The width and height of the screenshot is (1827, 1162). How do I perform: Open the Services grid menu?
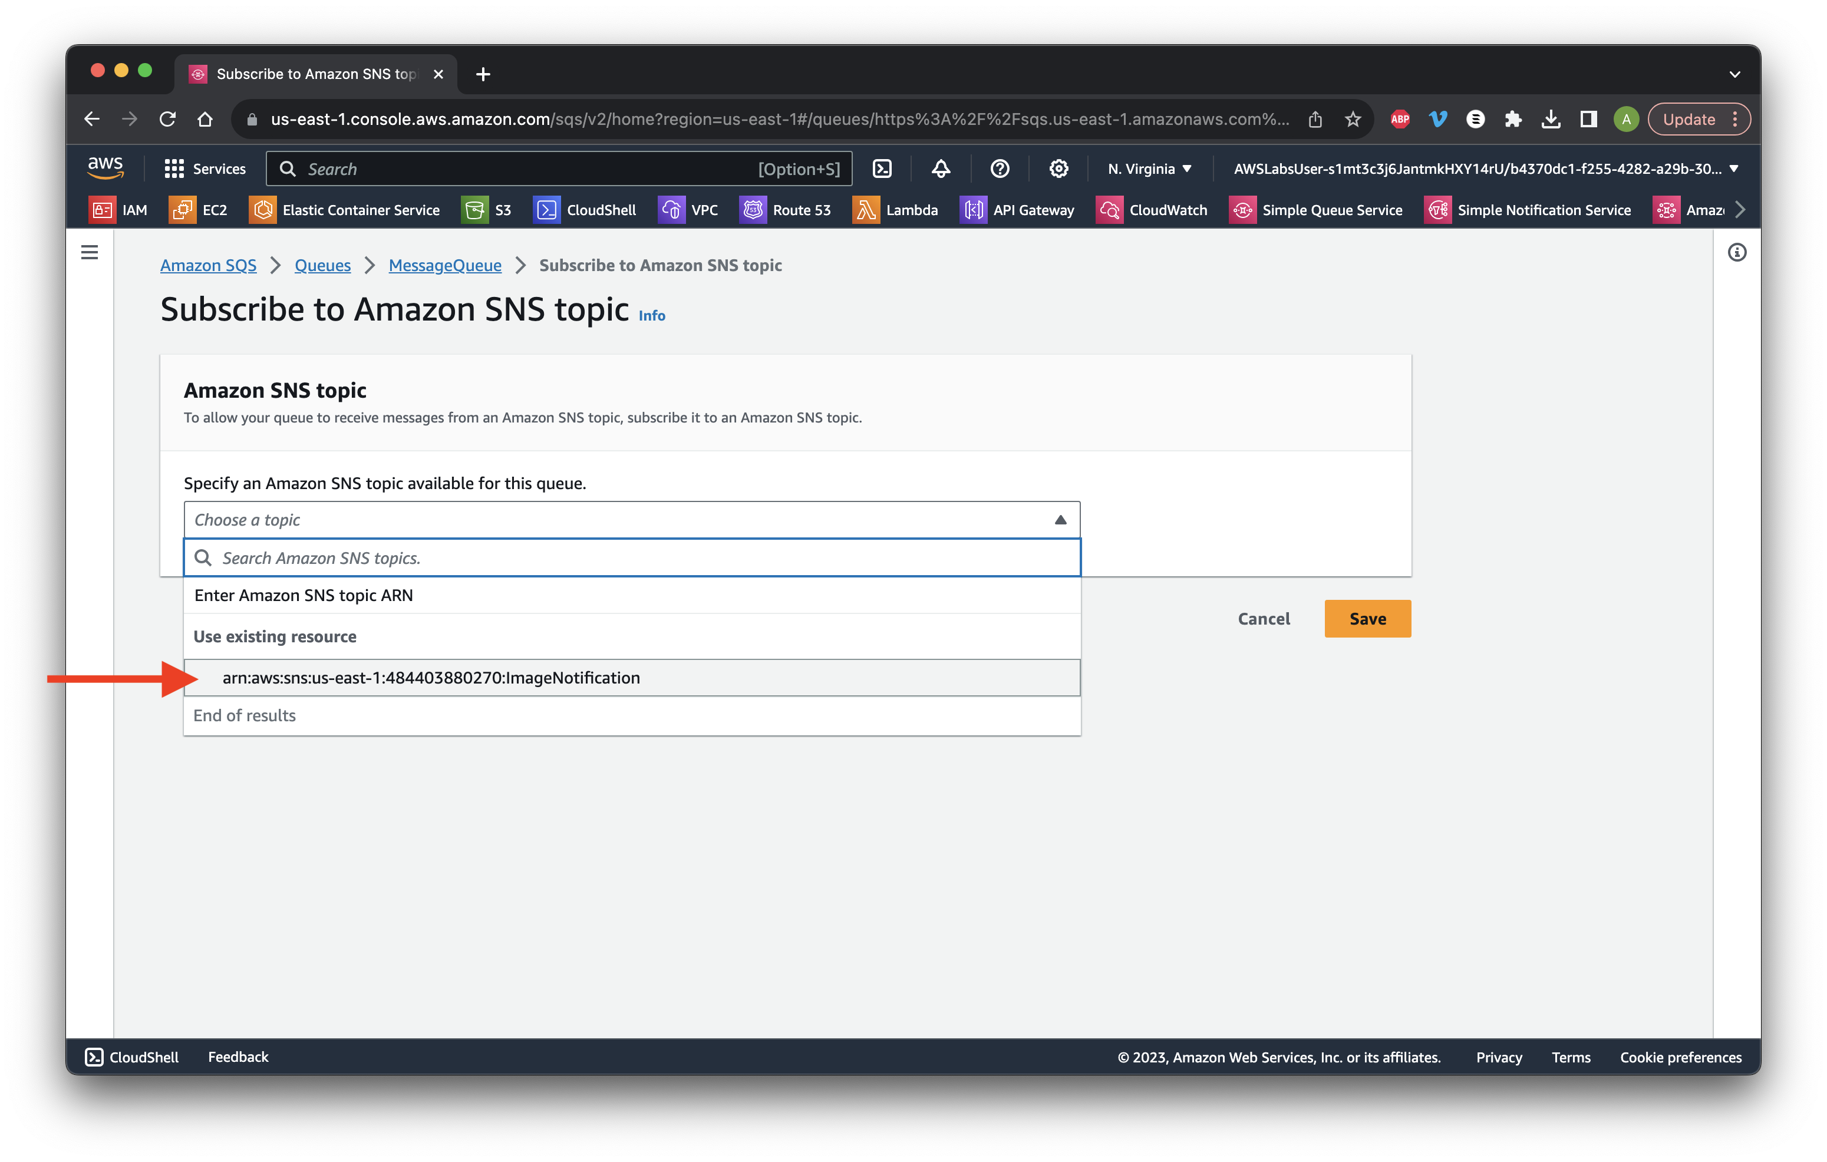[x=205, y=169]
